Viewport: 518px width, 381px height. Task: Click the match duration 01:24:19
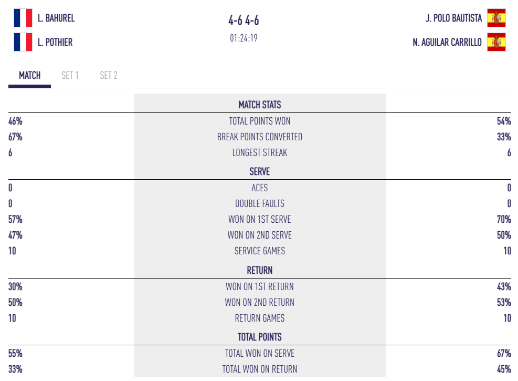tap(244, 38)
